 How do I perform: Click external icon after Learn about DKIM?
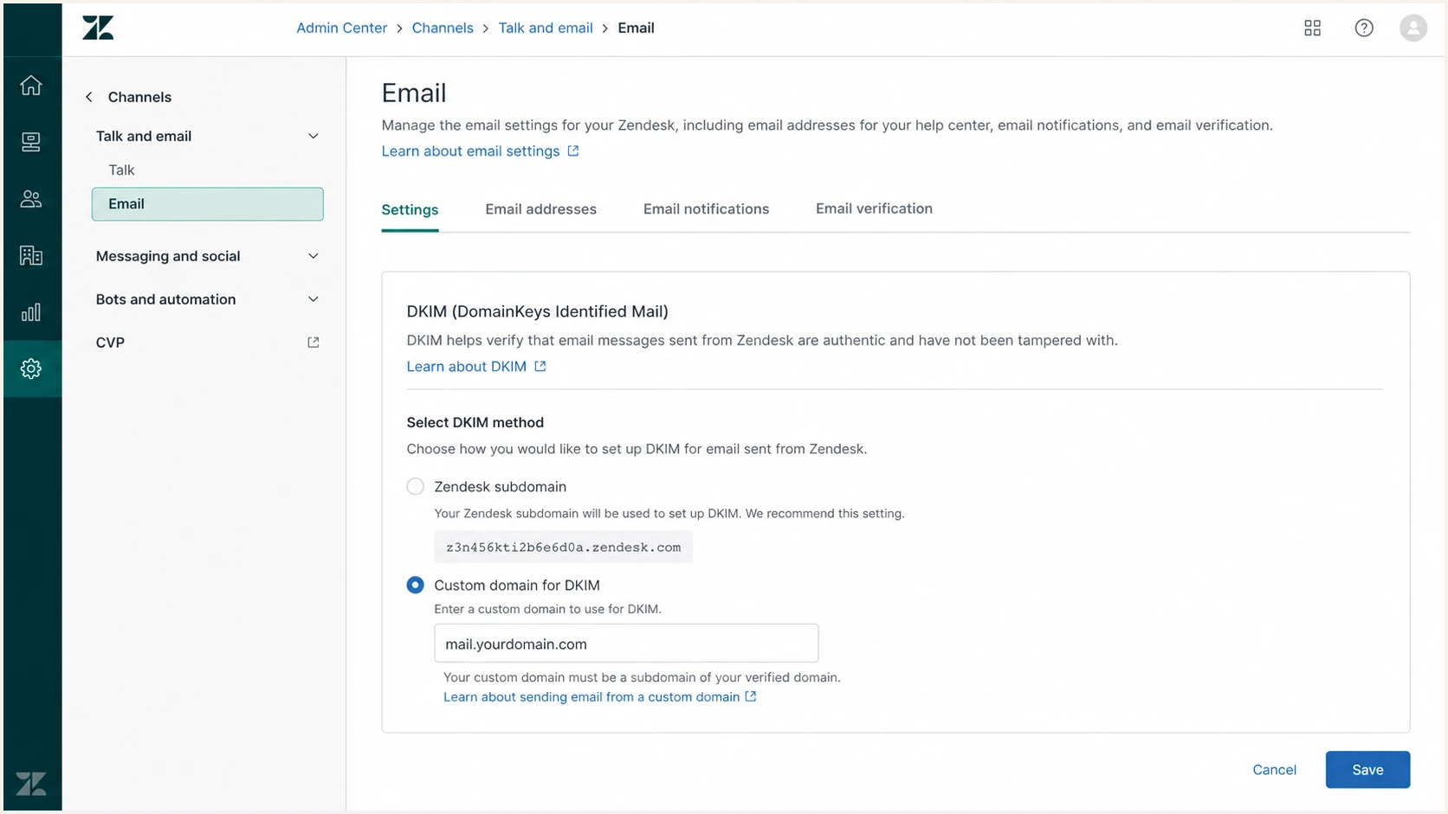540,366
